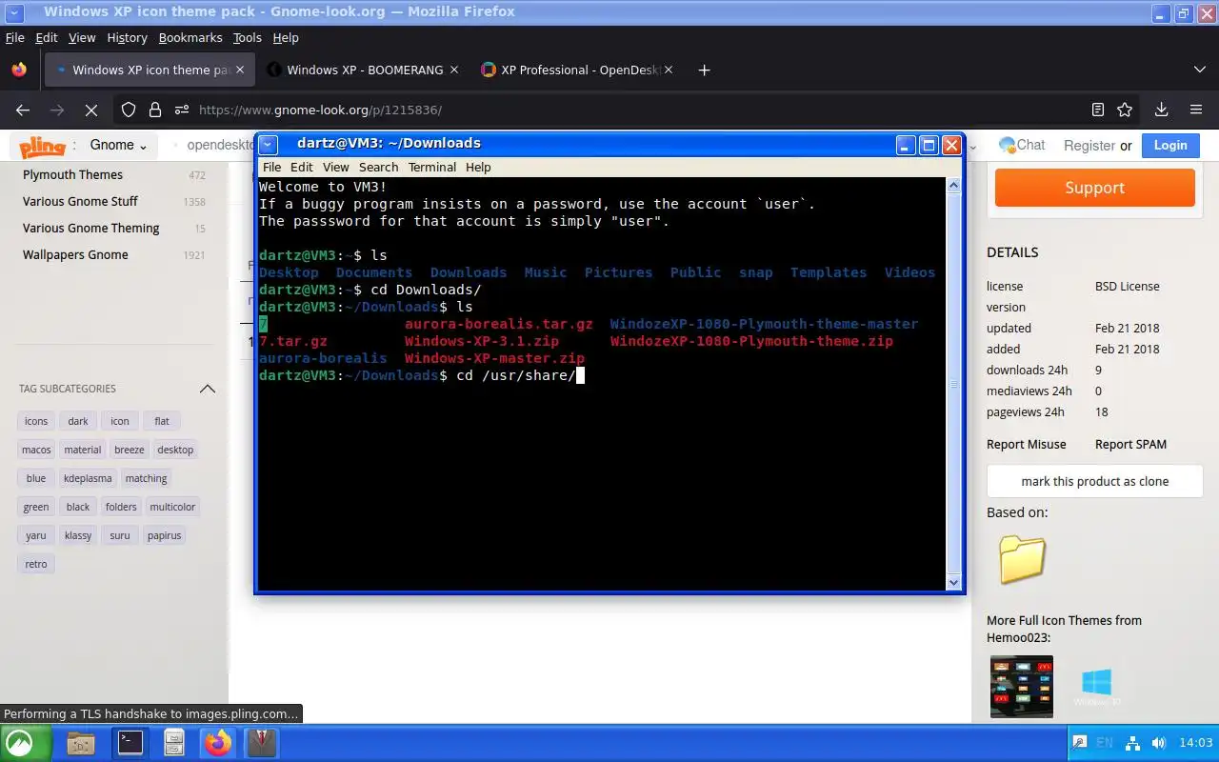Open the terminal's Search menu

pyautogui.click(x=378, y=167)
